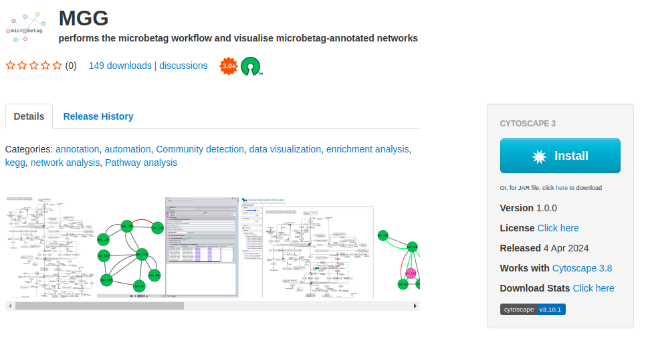Image resolution: width=648 pixels, height=337 pixels.
Task: Click the green open source logo
Action: (251, 66)
